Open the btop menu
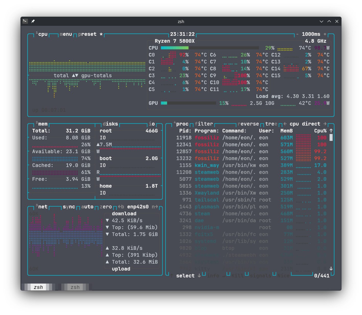362x315 pixels. (66, 34)
